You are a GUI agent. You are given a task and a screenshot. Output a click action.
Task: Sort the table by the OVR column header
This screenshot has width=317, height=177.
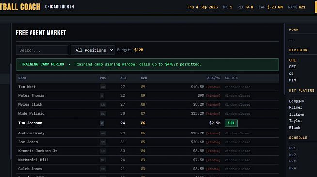click(x=144, y=78)
